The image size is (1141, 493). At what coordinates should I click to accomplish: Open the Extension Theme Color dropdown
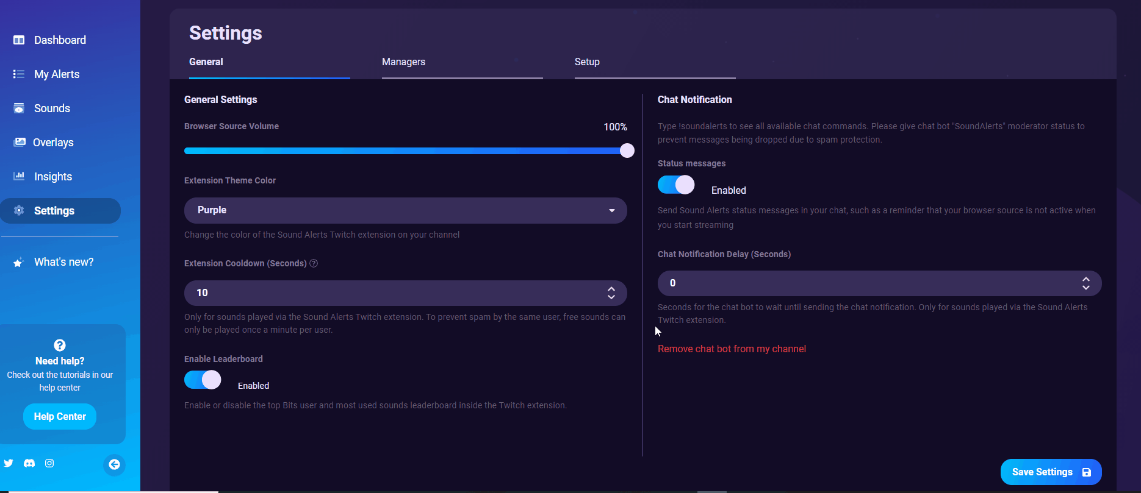406,210
